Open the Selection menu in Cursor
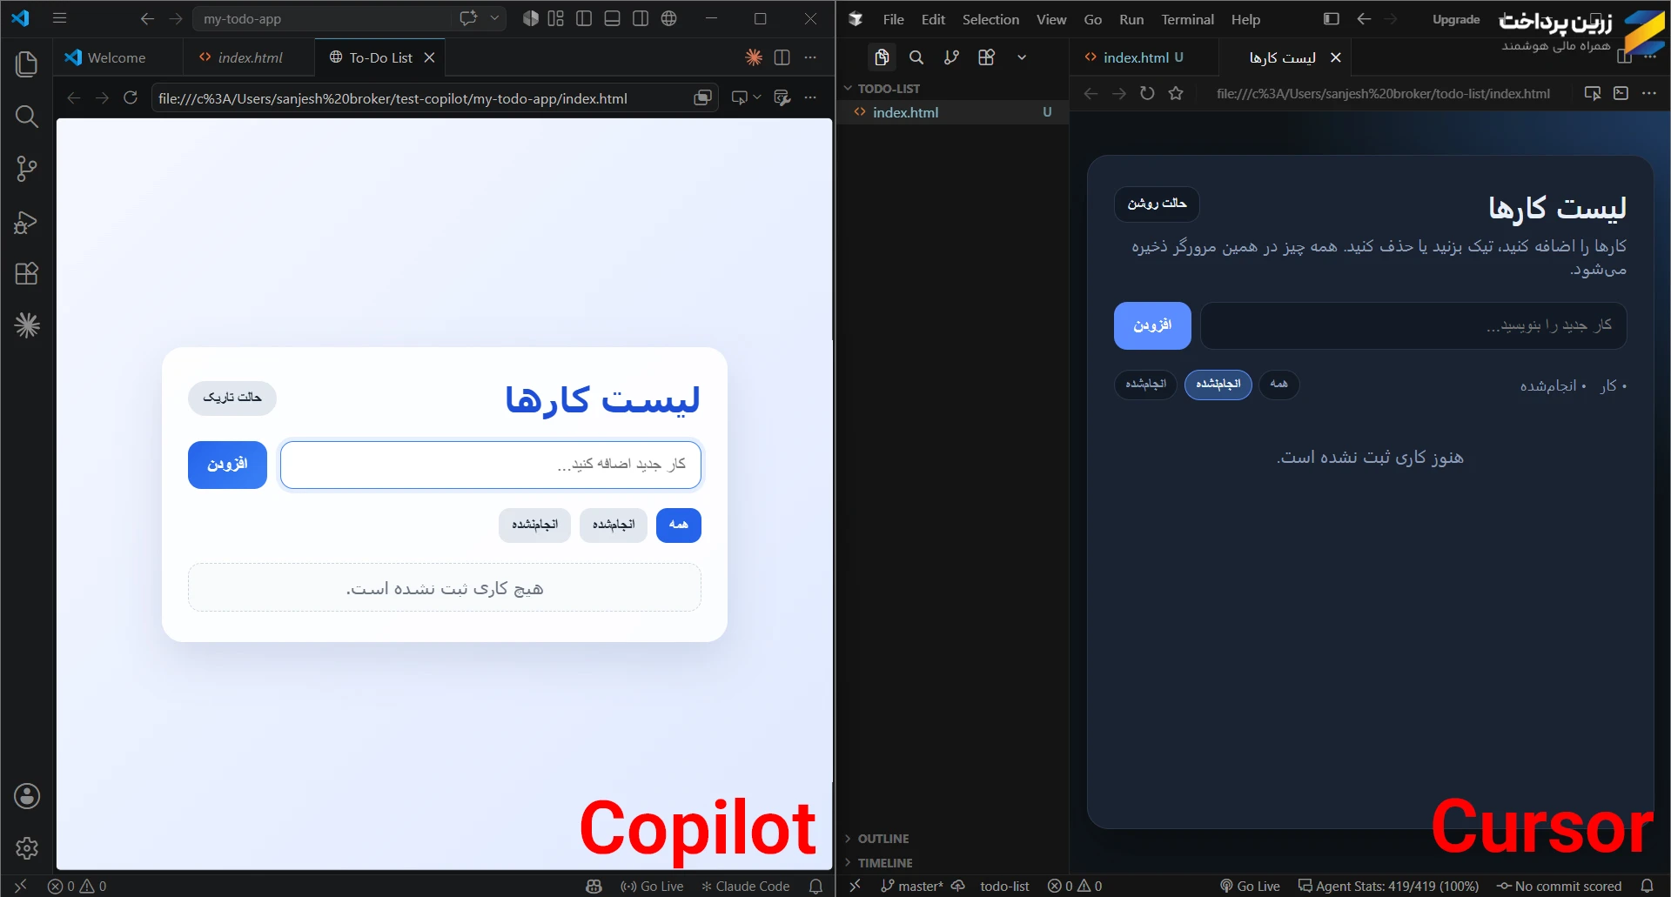 pos(990,19)
